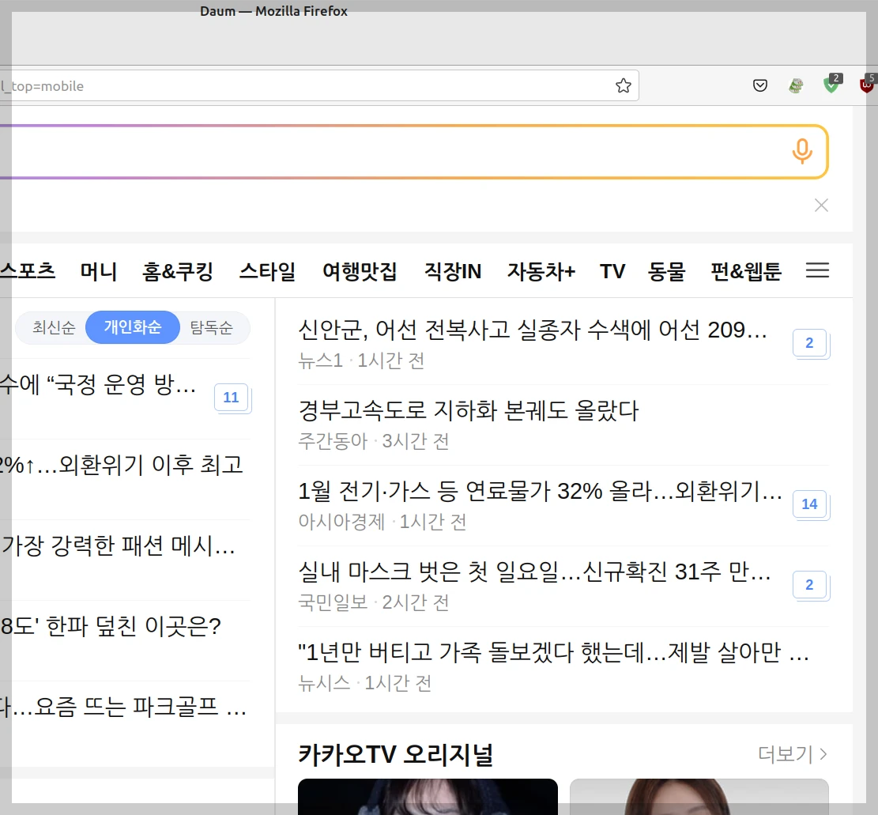Open article 경부고속도로 지하화 본궤도 올랐다
The height and width of the screenshot is (815, 878).
tap(468, 410)
